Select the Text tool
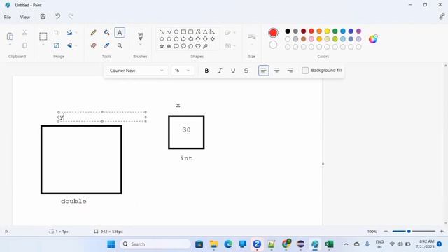This screenshot has height=252, width=448. (x=120, y=33)
